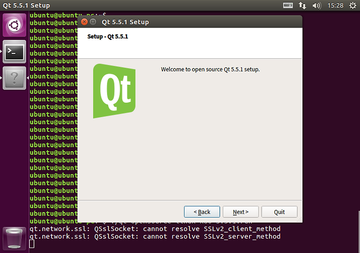Click the SSLv2_client_method error line in terminal
Image resolution: width=360 pixels, height=253 pixels.
click(155, 229)
